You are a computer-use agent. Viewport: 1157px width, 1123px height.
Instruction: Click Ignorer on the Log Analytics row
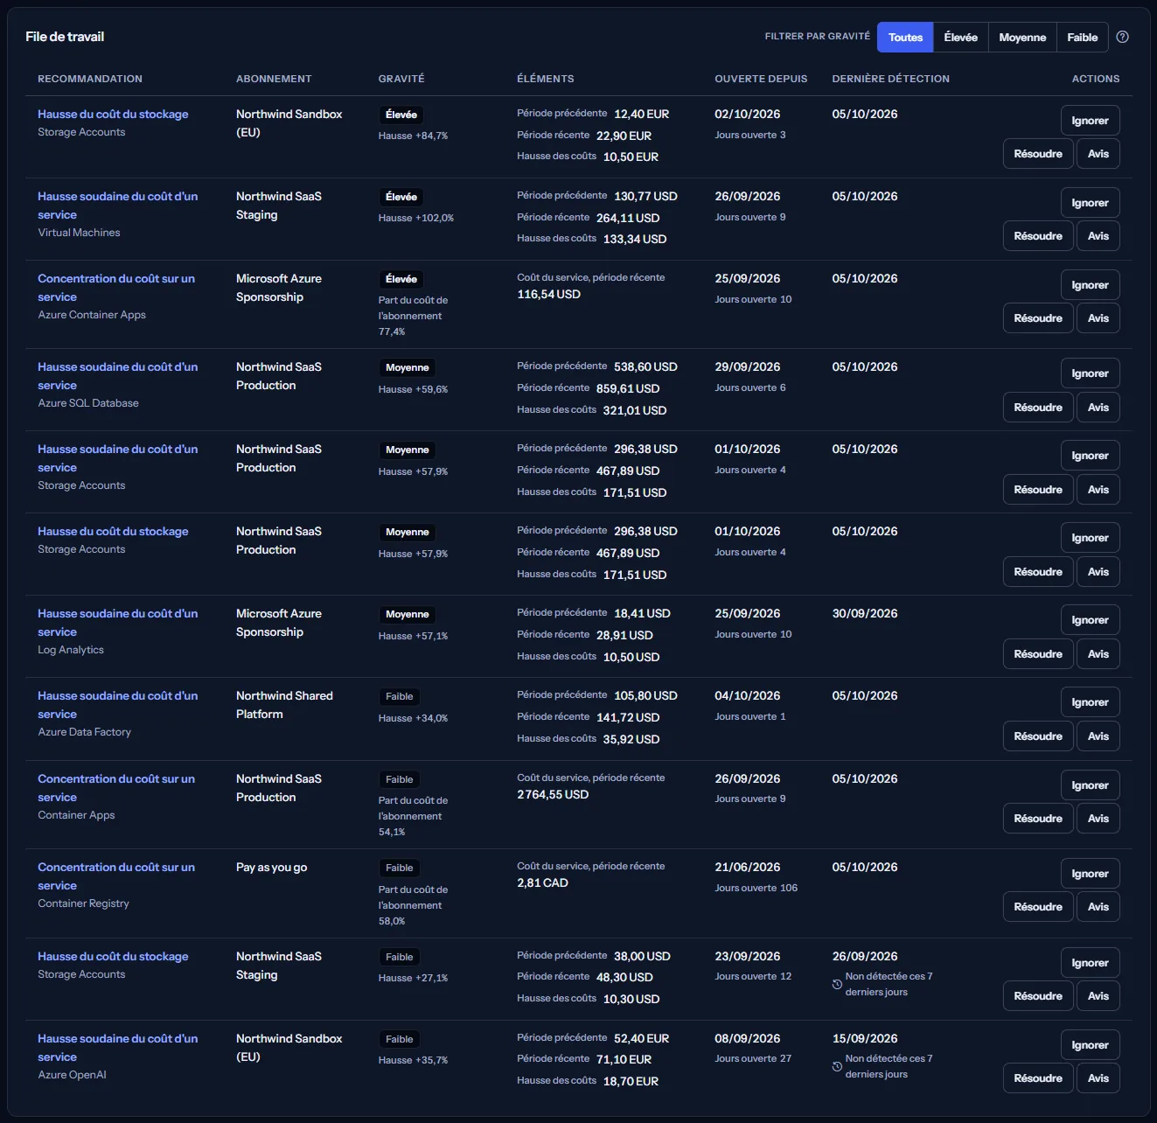click(x=1090, y=620)
